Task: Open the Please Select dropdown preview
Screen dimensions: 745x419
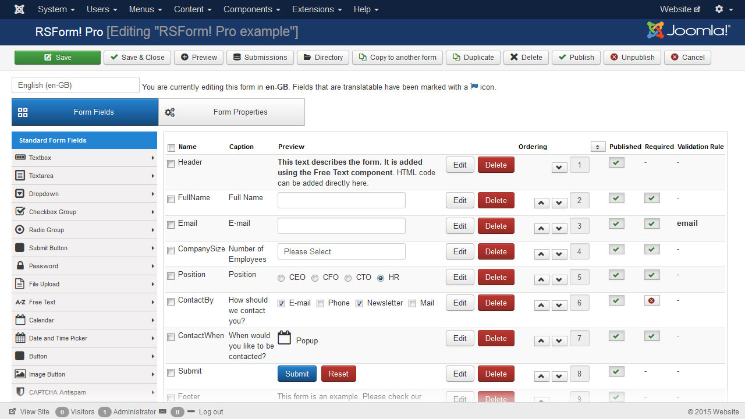Action: 342,251
